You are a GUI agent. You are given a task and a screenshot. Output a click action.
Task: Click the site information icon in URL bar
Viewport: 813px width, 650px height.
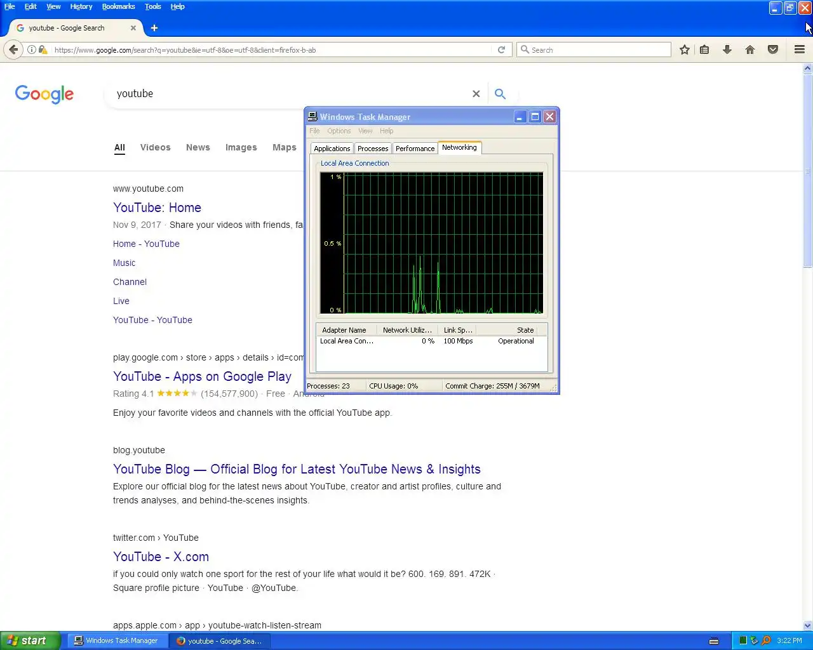(x=31, y=50)
